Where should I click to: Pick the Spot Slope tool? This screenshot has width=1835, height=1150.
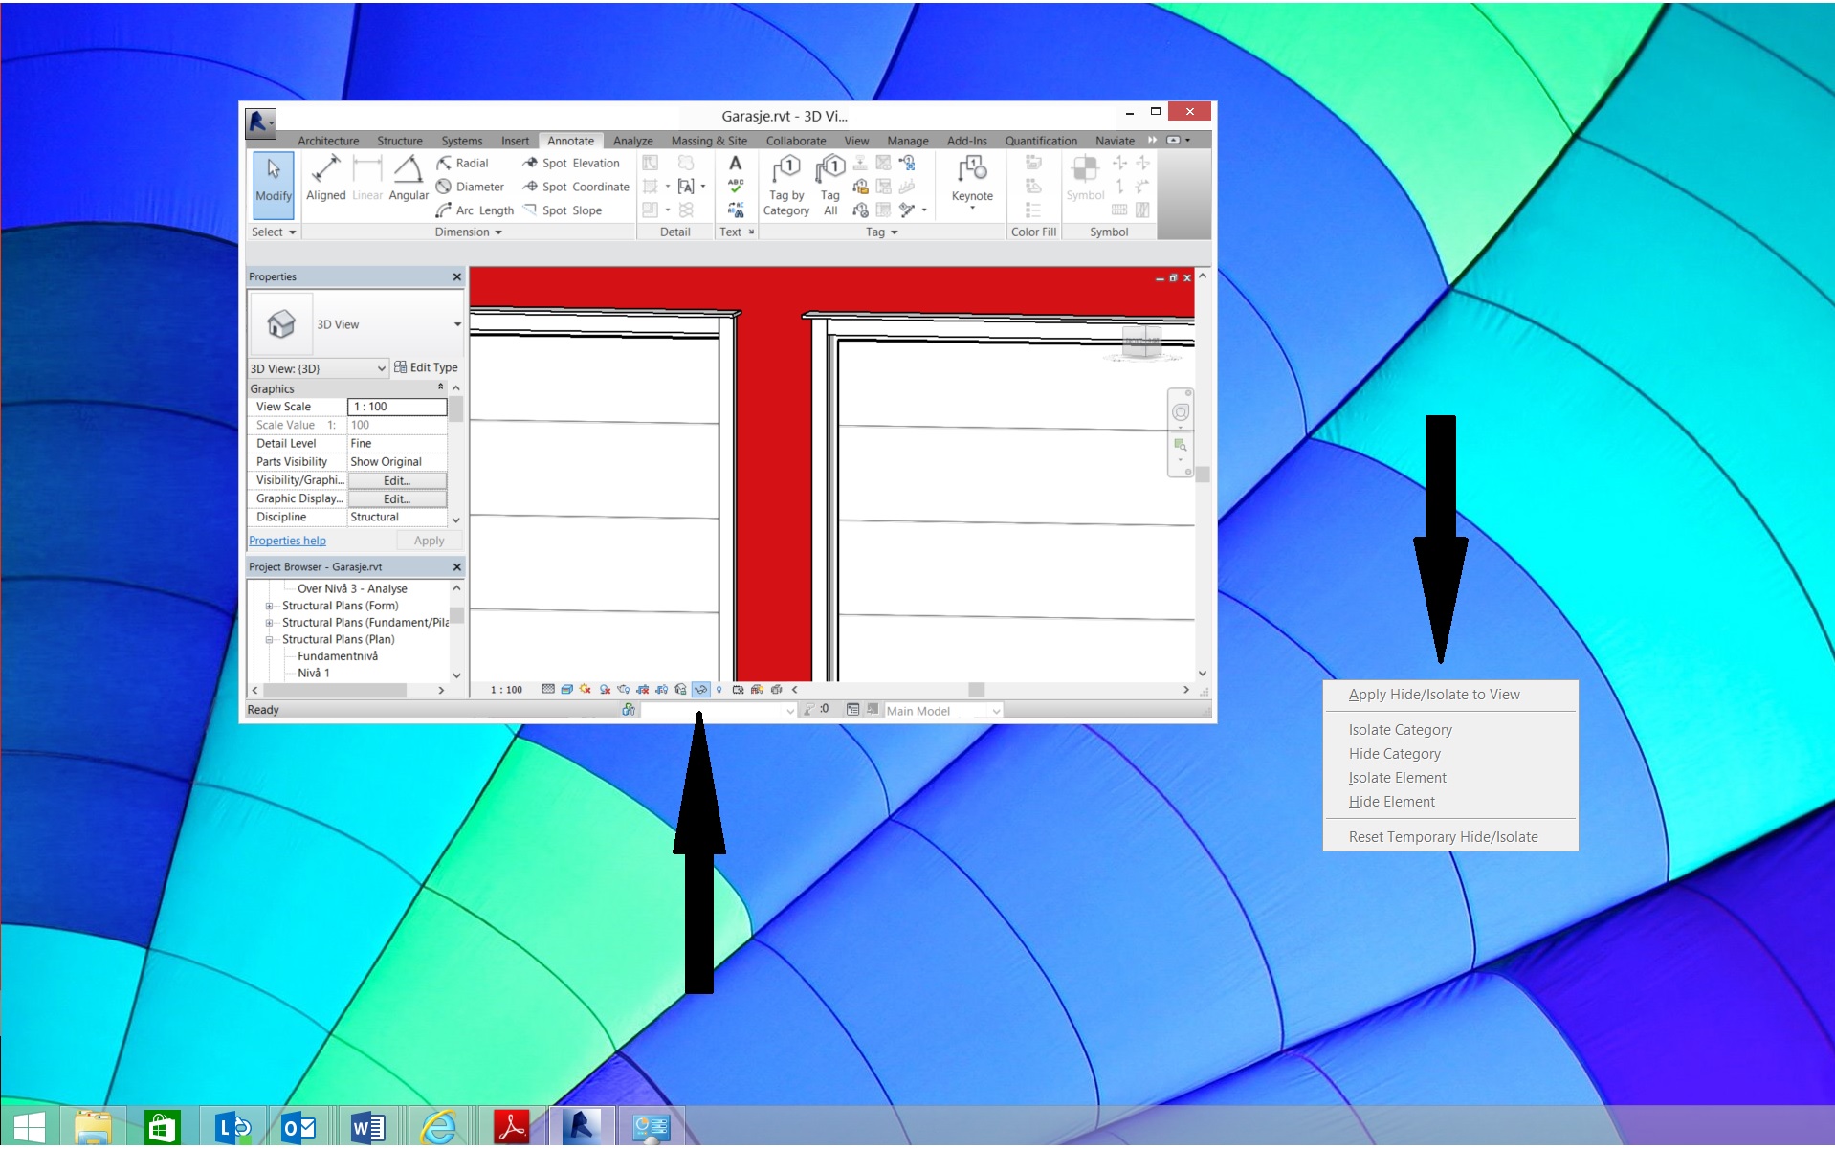click(563, 210)
